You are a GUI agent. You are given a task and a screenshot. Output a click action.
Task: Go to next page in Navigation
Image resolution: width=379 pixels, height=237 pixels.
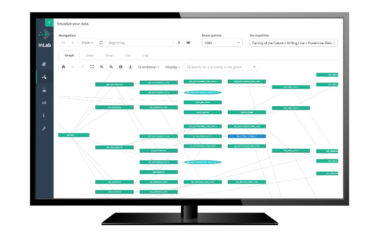[179, 43]
